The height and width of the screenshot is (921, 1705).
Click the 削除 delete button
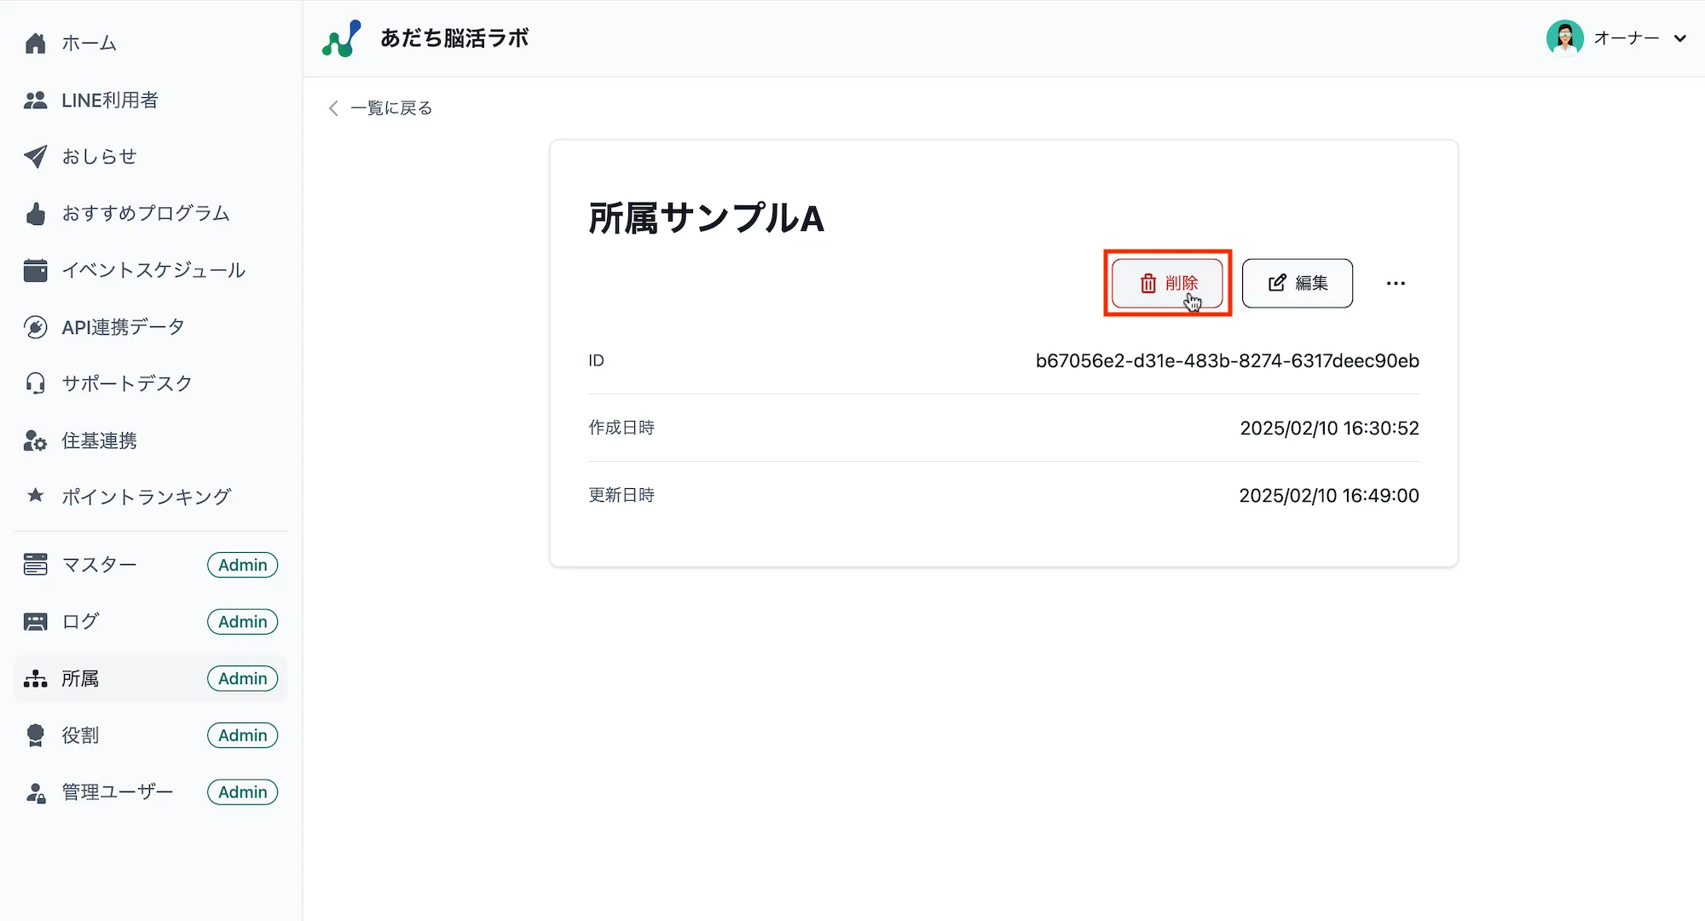click(x=1167, y=283)
